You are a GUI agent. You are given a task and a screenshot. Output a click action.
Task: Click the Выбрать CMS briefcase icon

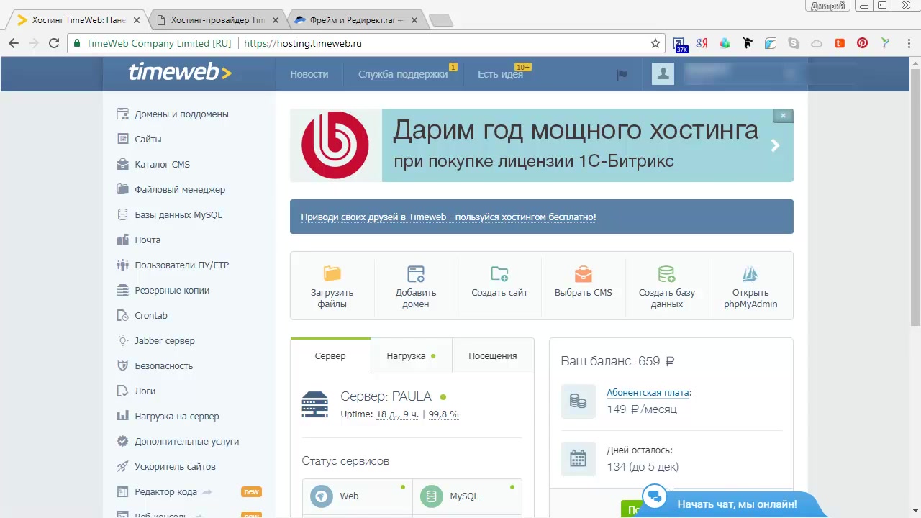(584, 273)
